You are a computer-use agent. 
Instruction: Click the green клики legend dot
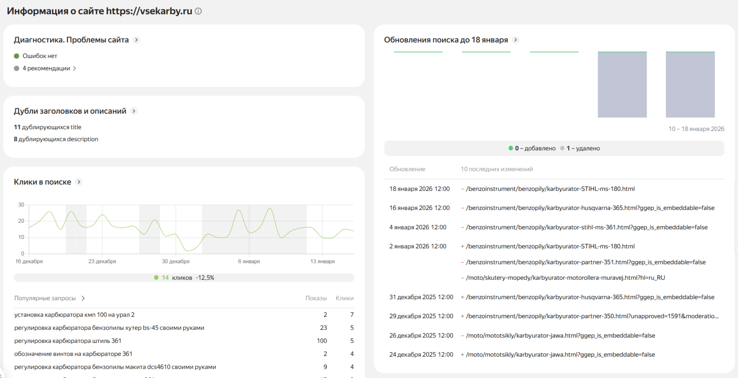coord(156,278)
